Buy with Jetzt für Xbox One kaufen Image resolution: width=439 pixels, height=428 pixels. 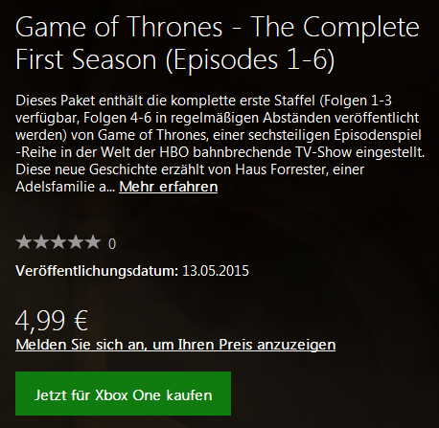click(123, 394)
